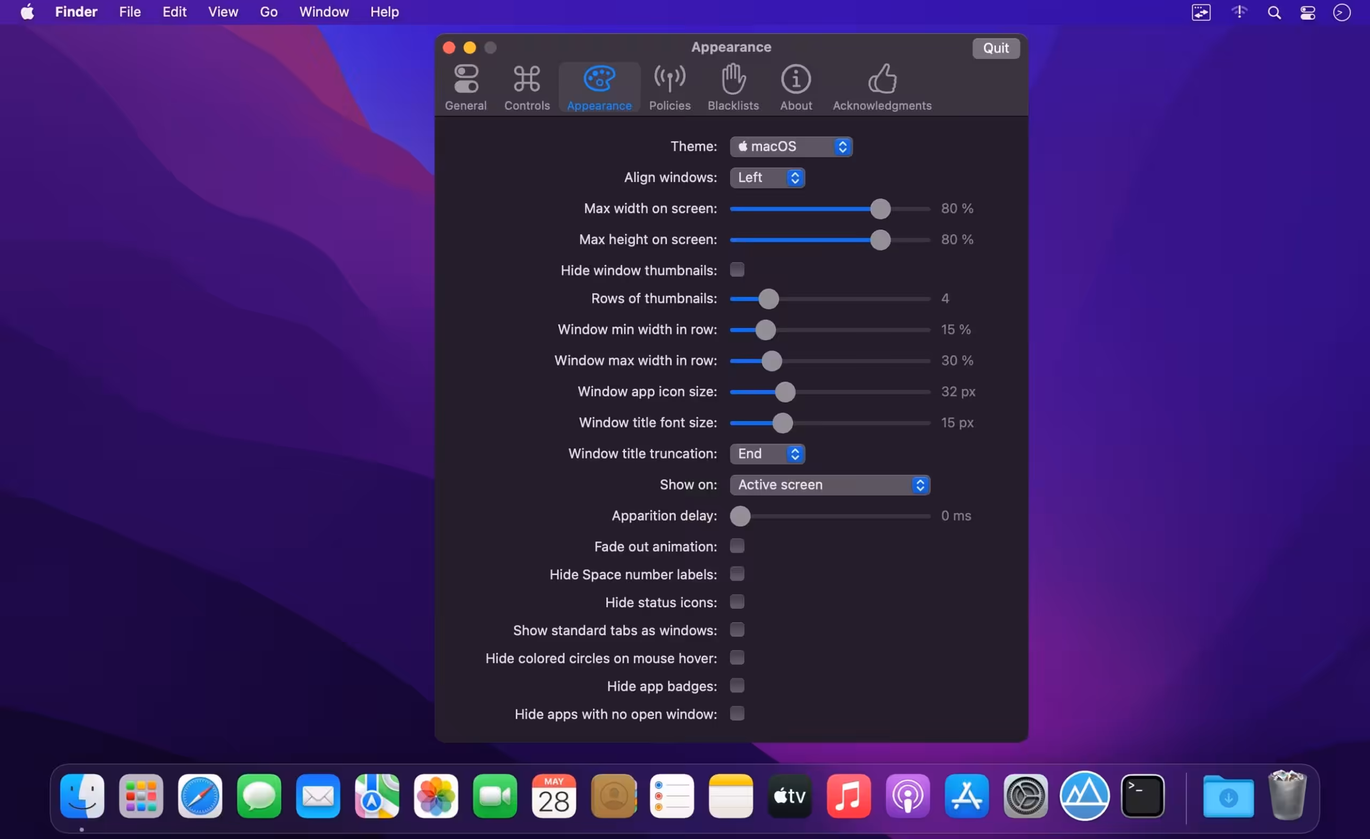Viewport: 1370px width, 839px height.
Task: Open the Apple menu
Action: coord(27,12)
